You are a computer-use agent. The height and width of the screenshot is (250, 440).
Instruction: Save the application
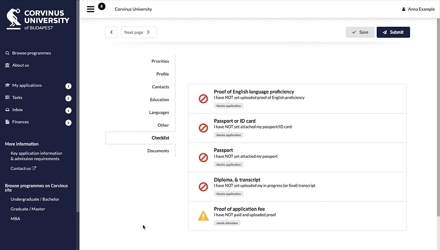[360, 32]
